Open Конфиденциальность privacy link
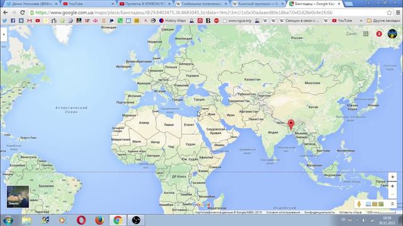 pyautogui.click(x=319, y=212)
